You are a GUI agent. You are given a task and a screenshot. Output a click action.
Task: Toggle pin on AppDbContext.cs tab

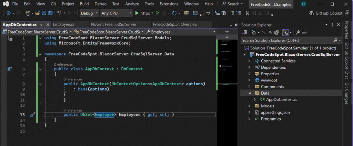coord(41,25)
